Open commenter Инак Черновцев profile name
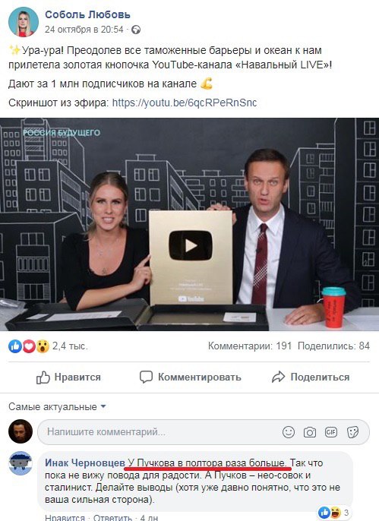379x521 pixels. 85,463
